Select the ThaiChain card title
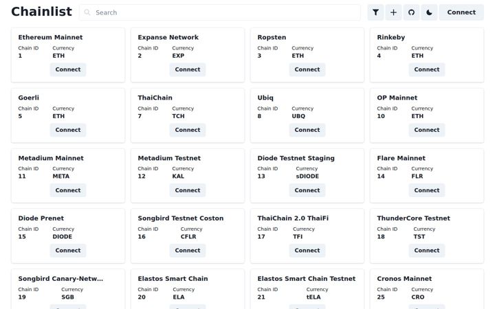495x309 pixels. tap(155, 98)
